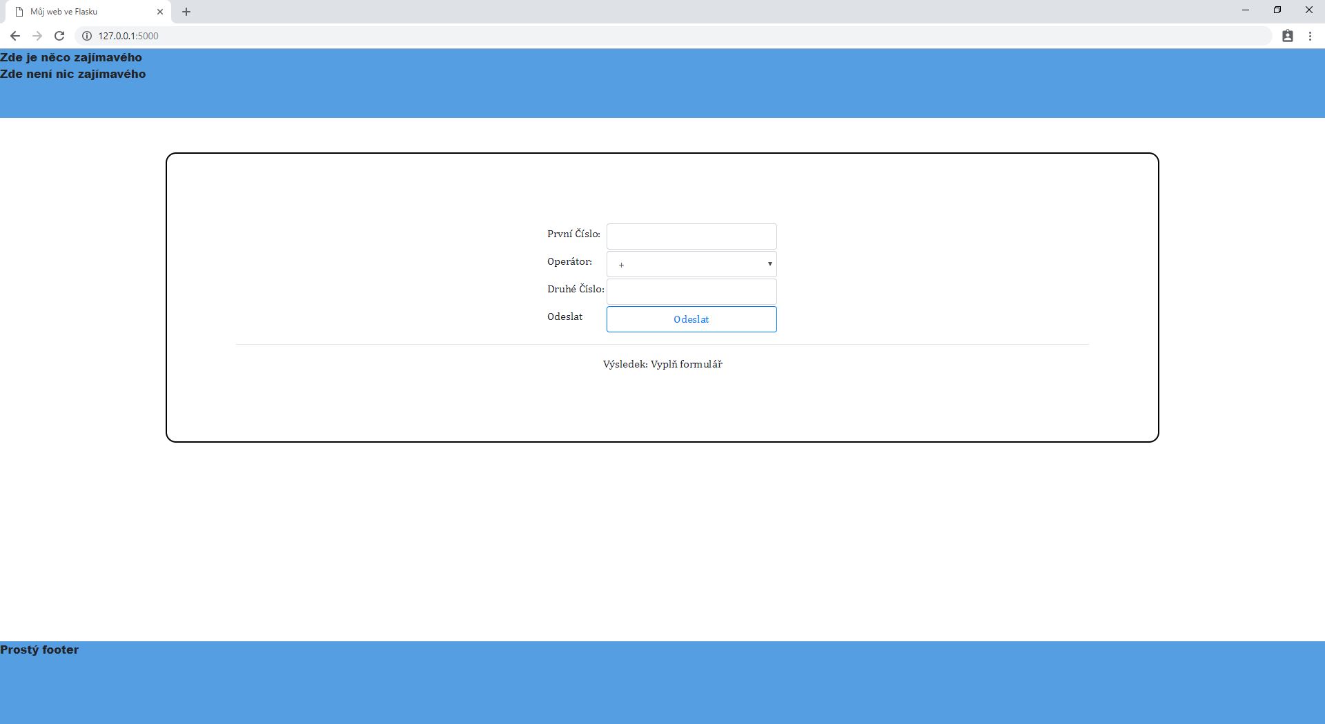Screen dimensions: 1325x724
Task: Go back using the browser back arrow
Action: click(14, 36)
